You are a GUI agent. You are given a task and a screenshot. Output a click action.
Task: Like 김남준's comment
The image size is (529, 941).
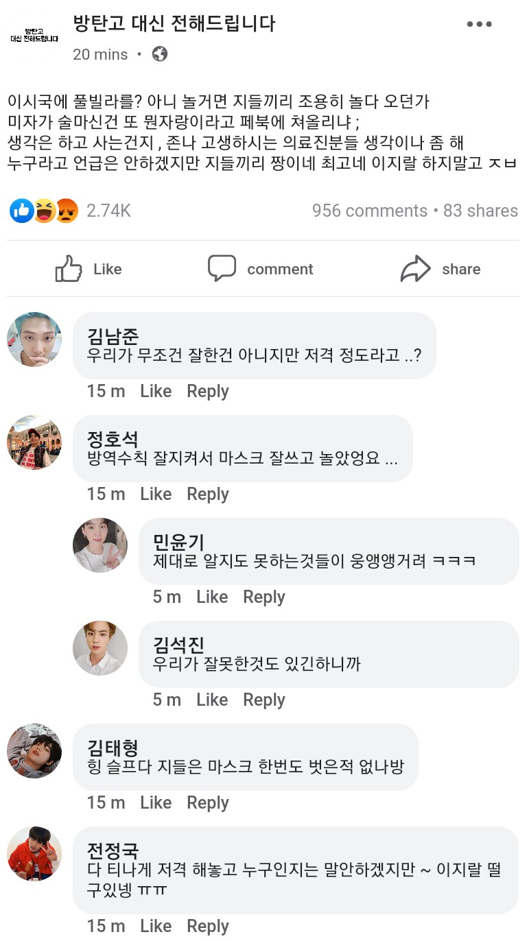156,391
